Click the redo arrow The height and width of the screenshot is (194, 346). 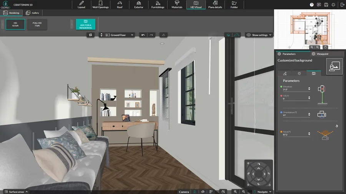tap(151, 35)
